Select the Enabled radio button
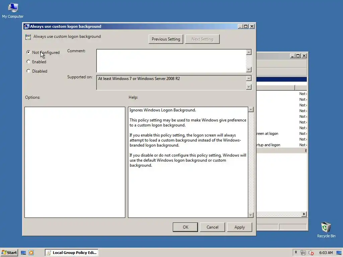Viewport: 343px width, 257px height. click(28, 62)
